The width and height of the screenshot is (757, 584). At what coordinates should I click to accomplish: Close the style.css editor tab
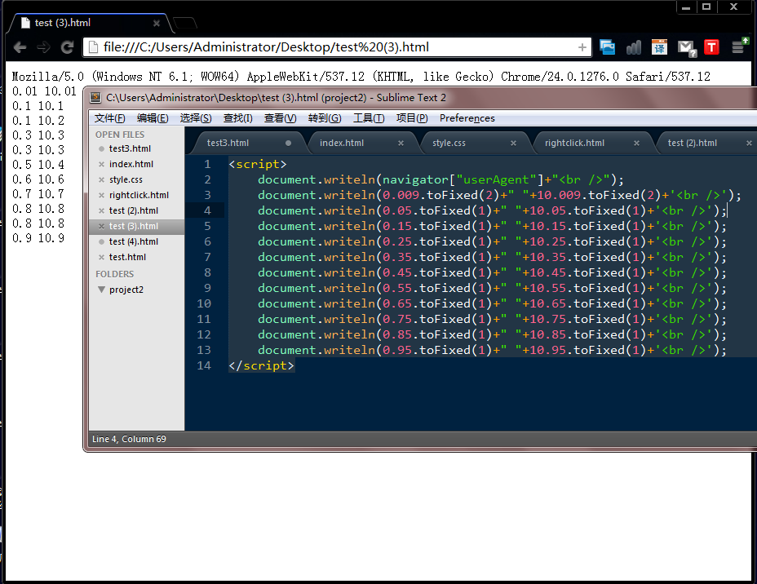(513, 144)
